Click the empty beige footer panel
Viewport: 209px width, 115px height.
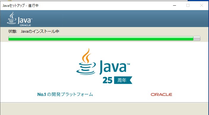[x=105, y=109]
